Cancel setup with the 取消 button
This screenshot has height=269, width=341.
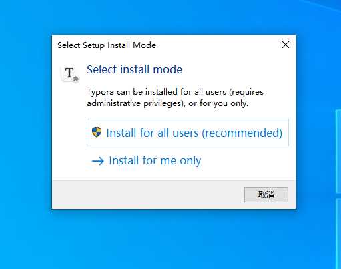coord(266,195)
